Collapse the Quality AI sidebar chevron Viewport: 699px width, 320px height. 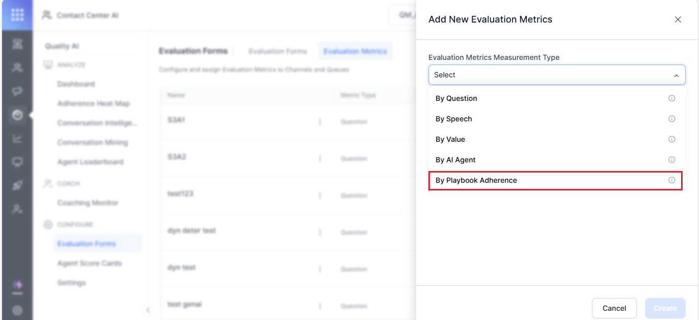point(148,310)
